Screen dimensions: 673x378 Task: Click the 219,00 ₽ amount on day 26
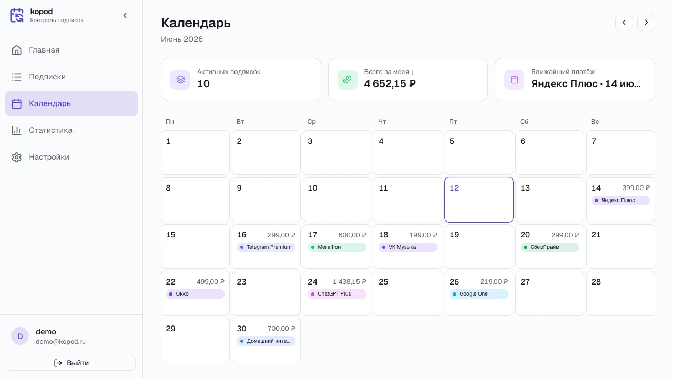494,282
